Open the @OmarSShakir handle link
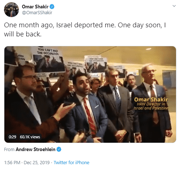This screenshot has height=170, width=180. pos(37,13)
